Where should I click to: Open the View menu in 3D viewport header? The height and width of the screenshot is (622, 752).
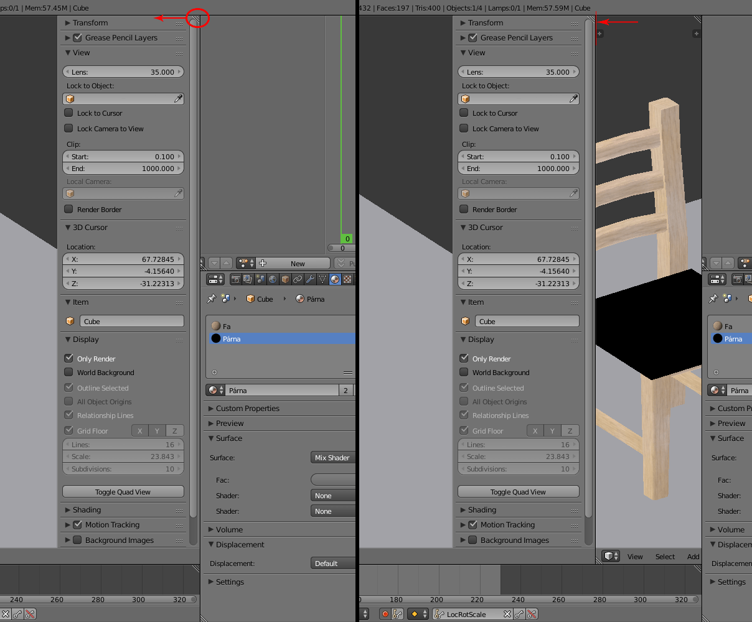[x=635, y=557]
